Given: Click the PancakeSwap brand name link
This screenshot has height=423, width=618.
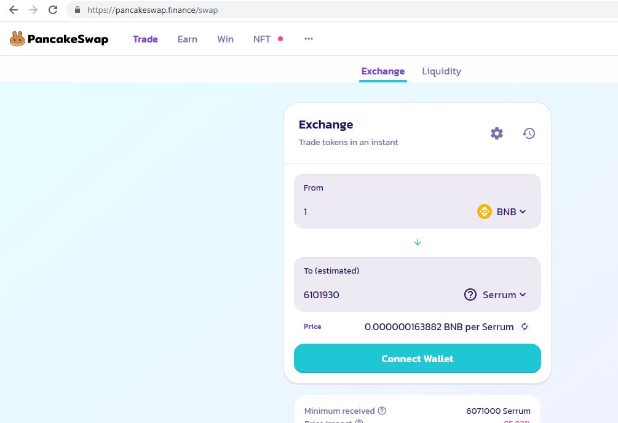Looking at the screenshot, I should [68, 39].
